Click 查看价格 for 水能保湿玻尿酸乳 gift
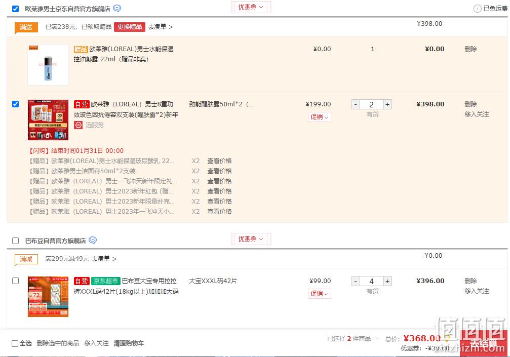This screenshot has width=510, height=357. [219, 161]
